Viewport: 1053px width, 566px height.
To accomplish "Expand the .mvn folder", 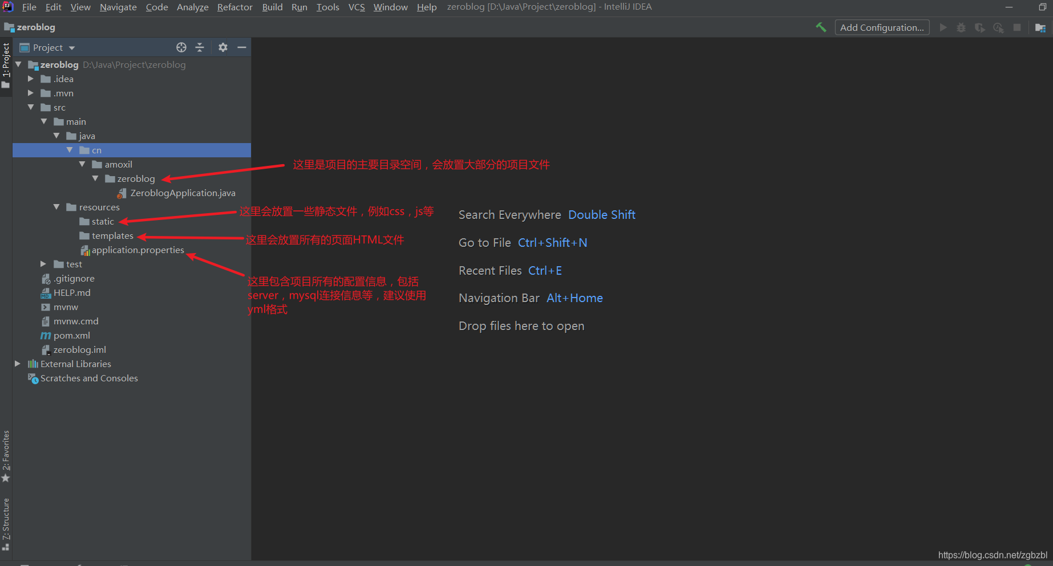I will [31, 93].
